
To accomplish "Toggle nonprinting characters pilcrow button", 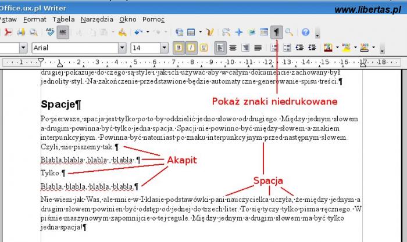I will (276, 32).
